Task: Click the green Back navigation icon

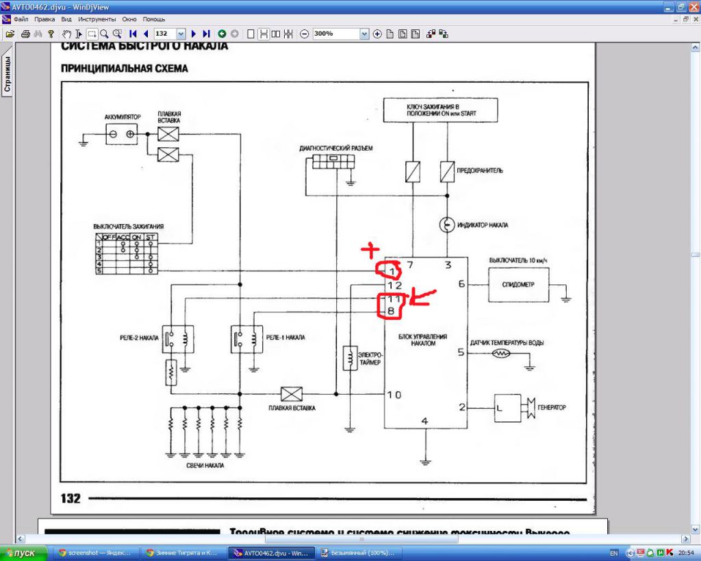Action: point(222,34)
